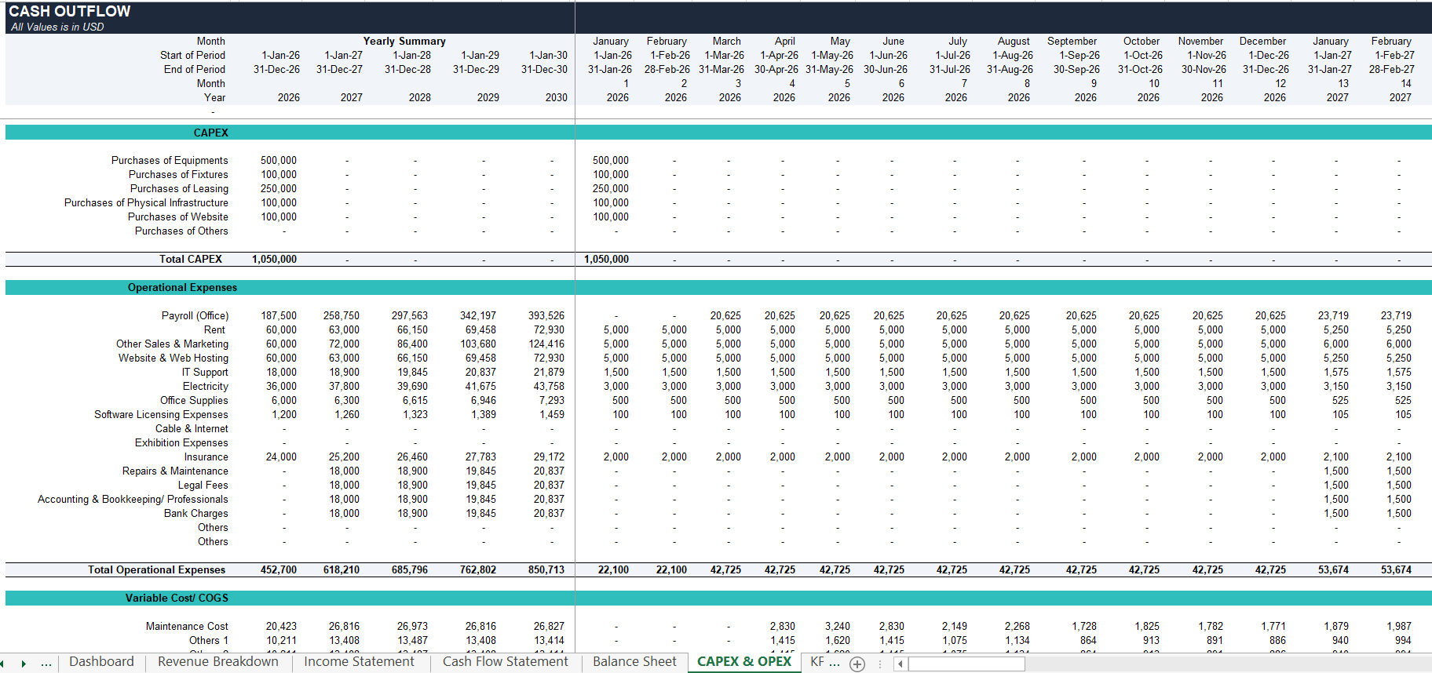Select the 'IT Support' row label
Image resolution: width=1432 pixels, height=673 pixels.
click(205, 372)
